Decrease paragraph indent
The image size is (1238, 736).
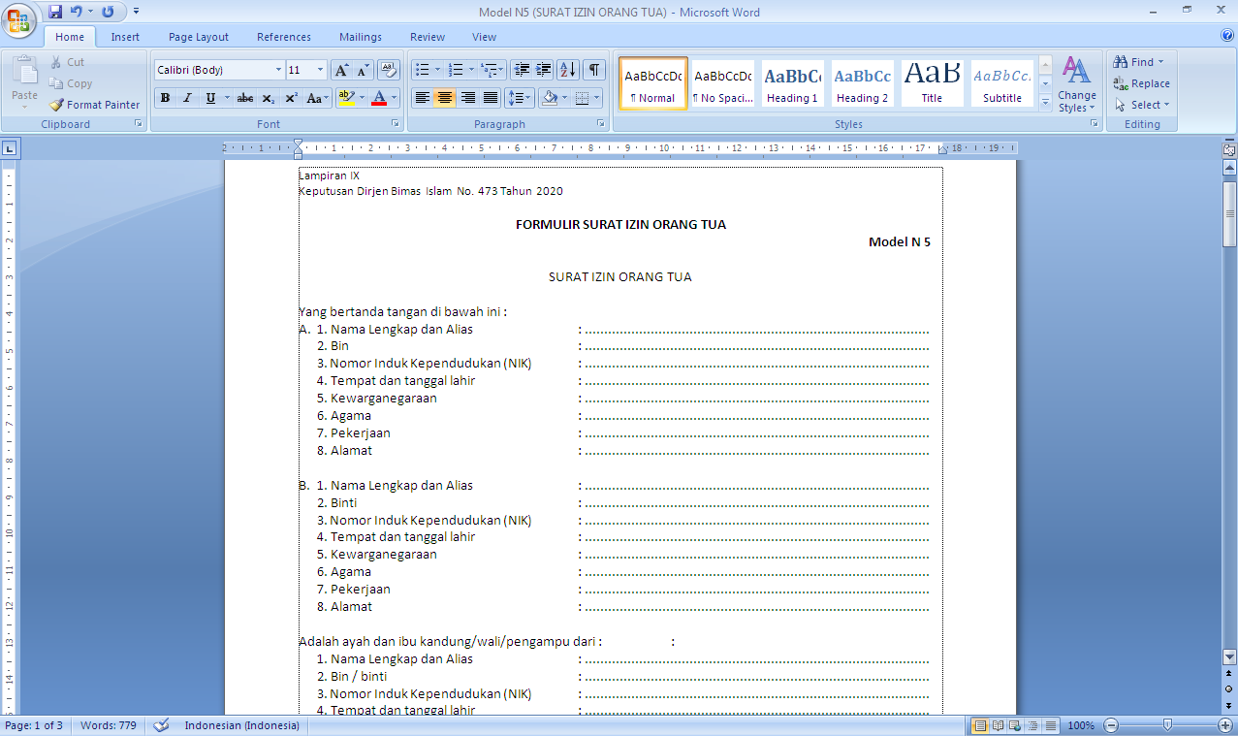522,70
